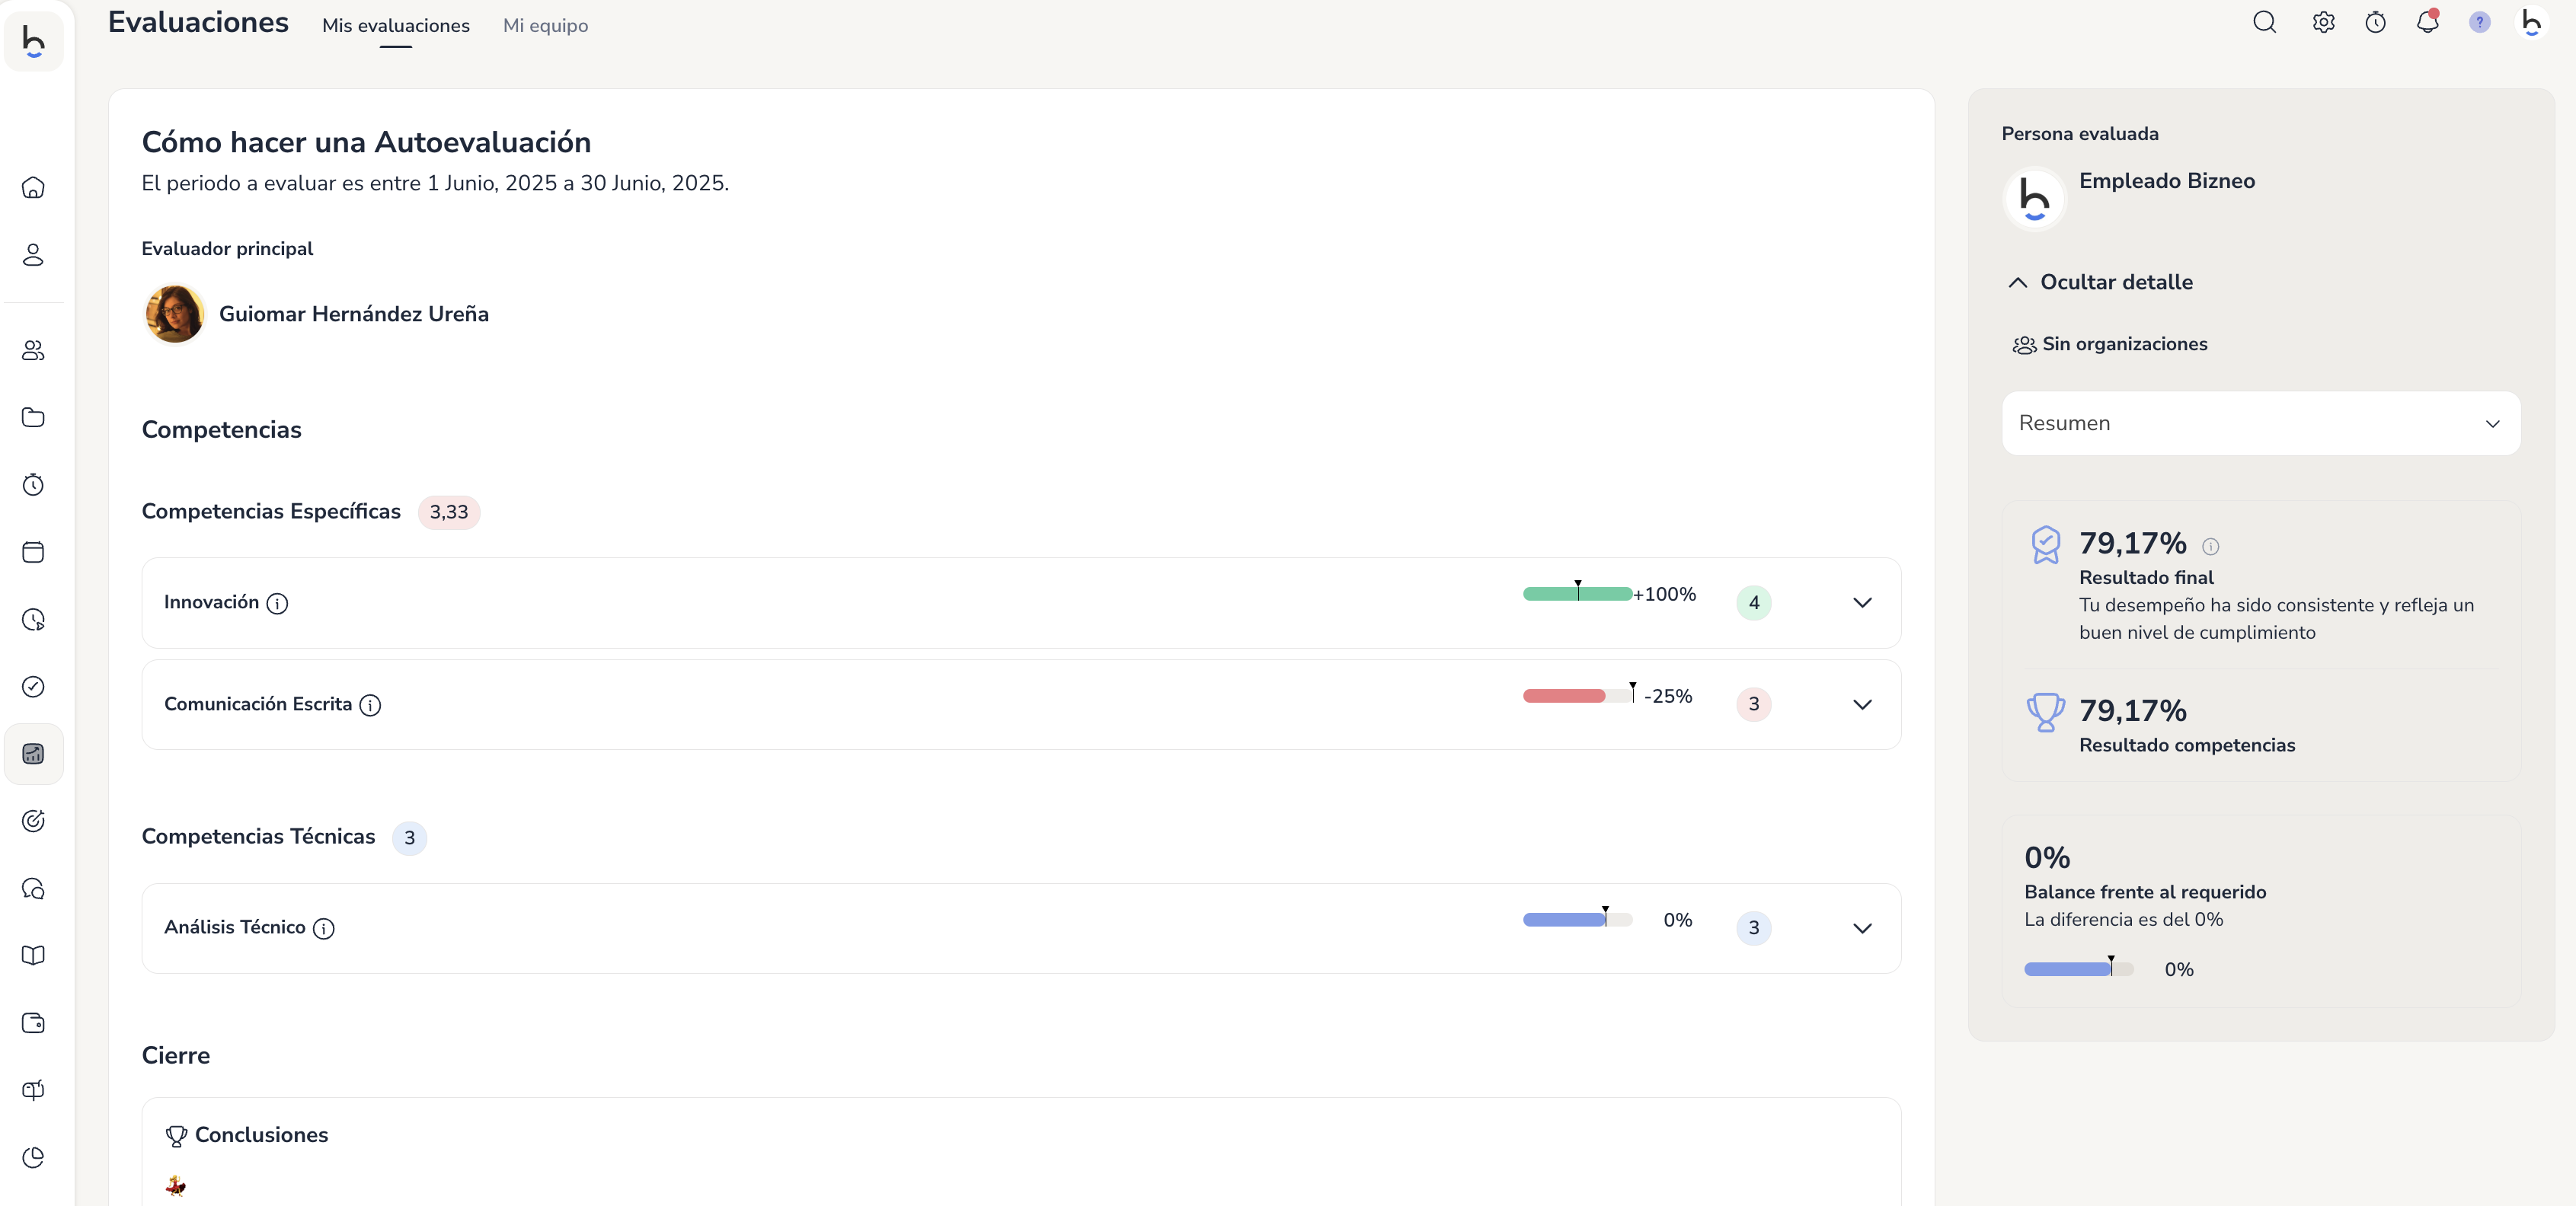Open the open book icon in sidebar
Viewport: 2576px width, 1206px height.
(33, 956)
